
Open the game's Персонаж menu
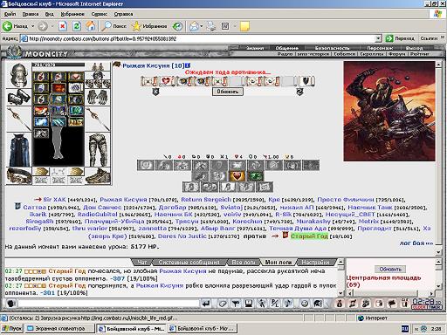pyautogui.click(x=380, y=48)
